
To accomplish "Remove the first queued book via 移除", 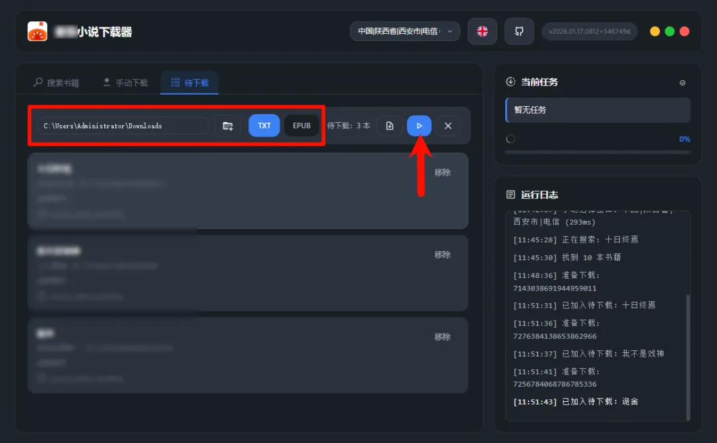I will point(442,172).
